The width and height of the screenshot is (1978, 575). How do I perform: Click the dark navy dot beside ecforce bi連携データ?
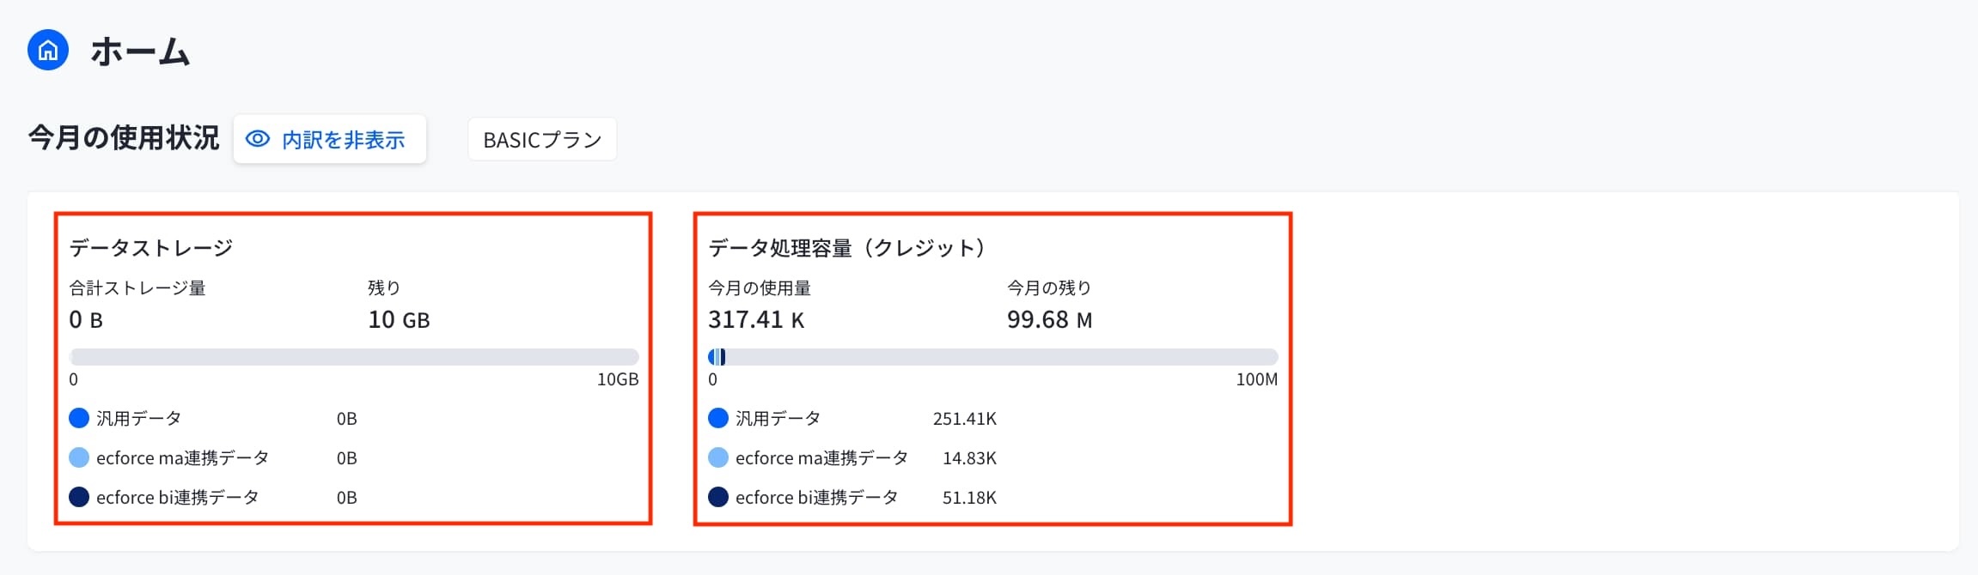[x=78, y=498]
